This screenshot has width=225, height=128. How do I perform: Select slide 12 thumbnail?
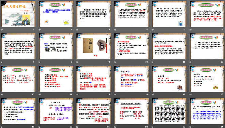coord(207,46)
